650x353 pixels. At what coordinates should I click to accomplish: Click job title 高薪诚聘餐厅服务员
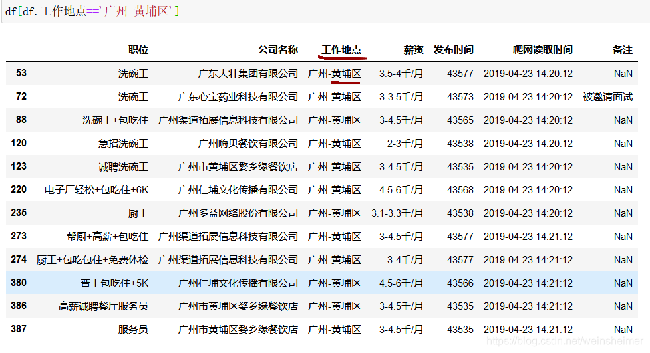pos(103,306)
